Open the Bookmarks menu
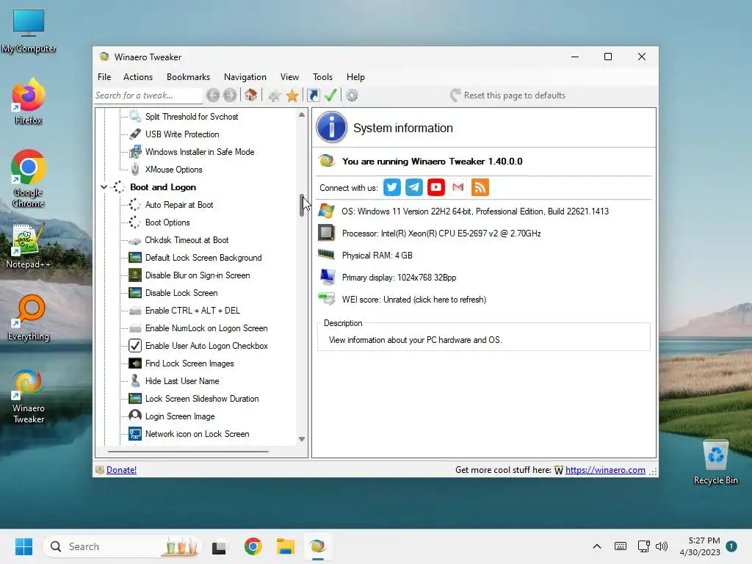This screenshot has height=564, width=752. click(189, 76)
